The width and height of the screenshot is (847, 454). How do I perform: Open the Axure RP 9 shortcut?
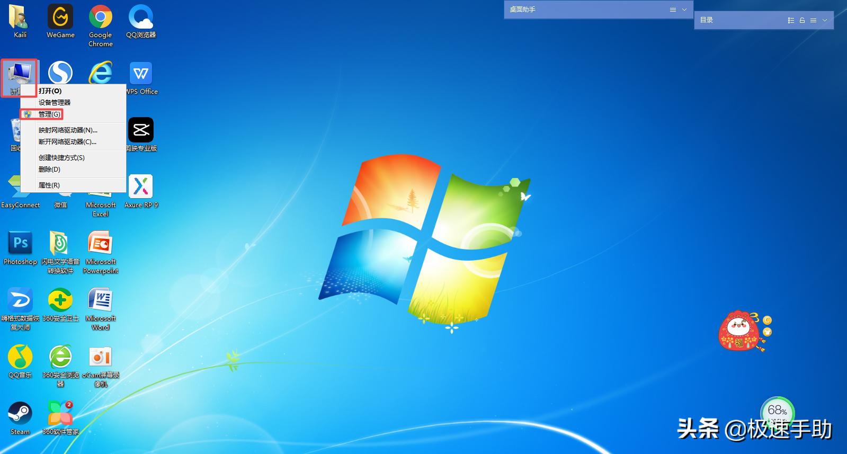click(x=141, y=191)
